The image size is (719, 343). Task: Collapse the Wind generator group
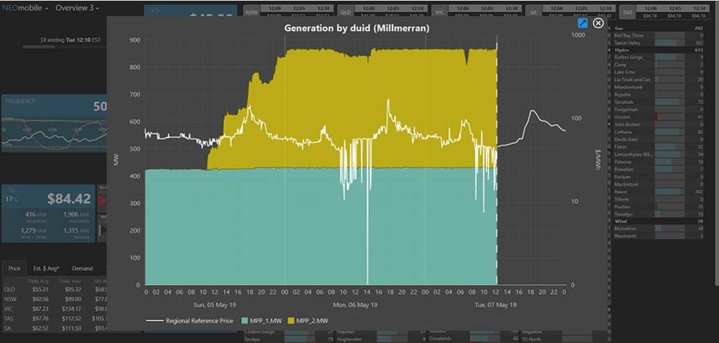click(624, 220)
